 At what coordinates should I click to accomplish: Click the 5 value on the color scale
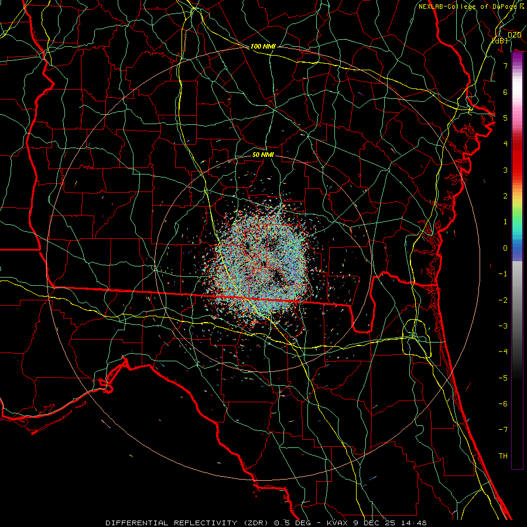pos(505,118)
